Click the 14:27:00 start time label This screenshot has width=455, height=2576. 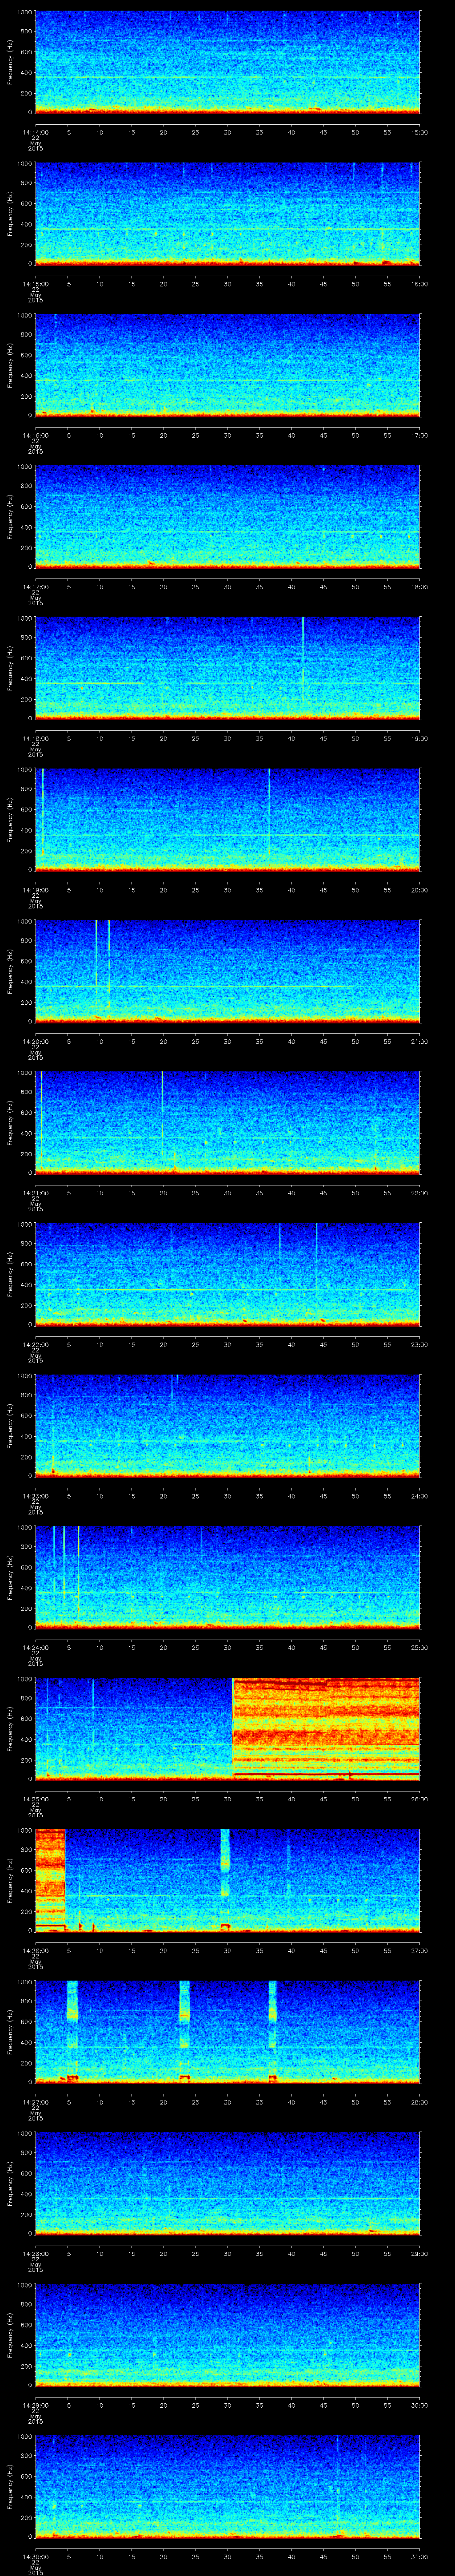point(35,2102)
